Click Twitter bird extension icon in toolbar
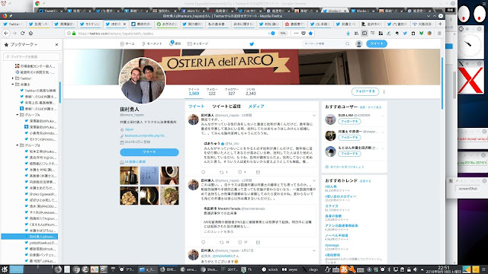The image size is (488, 274). click(405, 33)
